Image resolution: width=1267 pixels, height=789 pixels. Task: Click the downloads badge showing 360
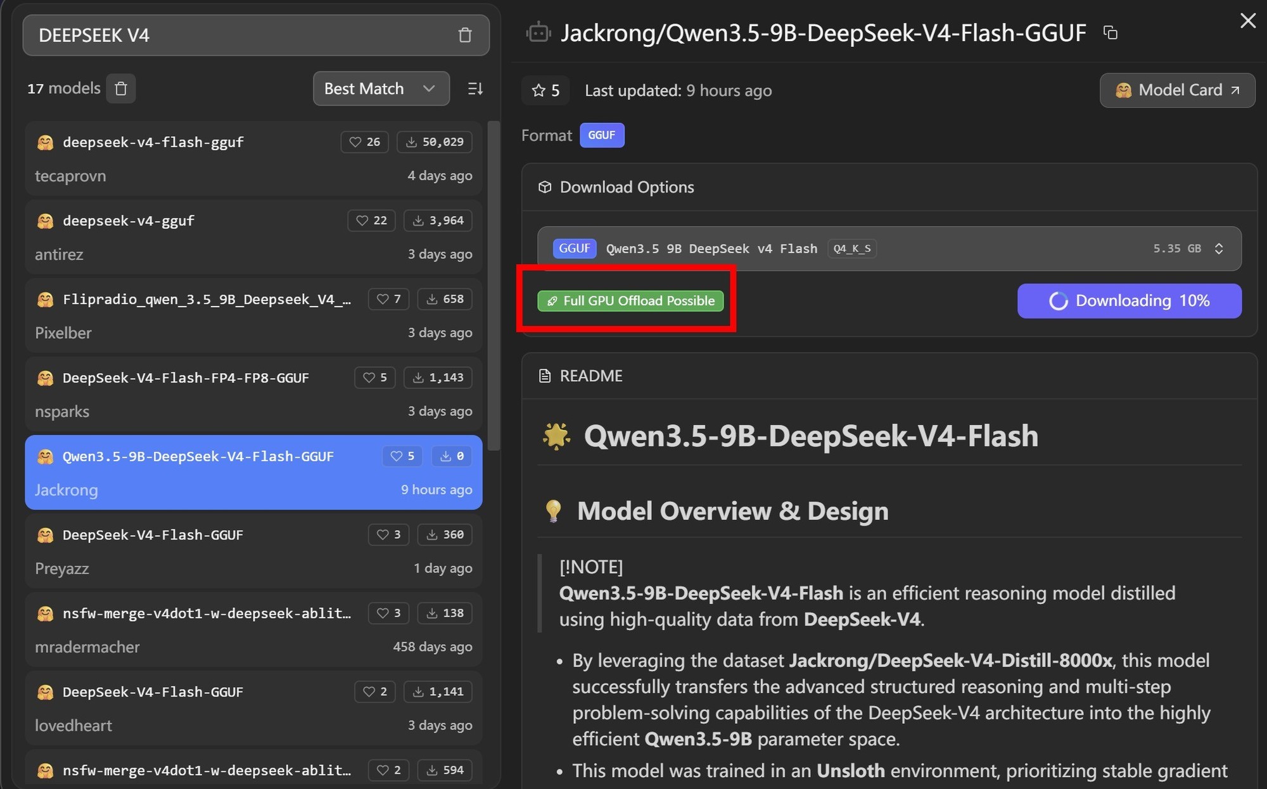coord(445,534)
